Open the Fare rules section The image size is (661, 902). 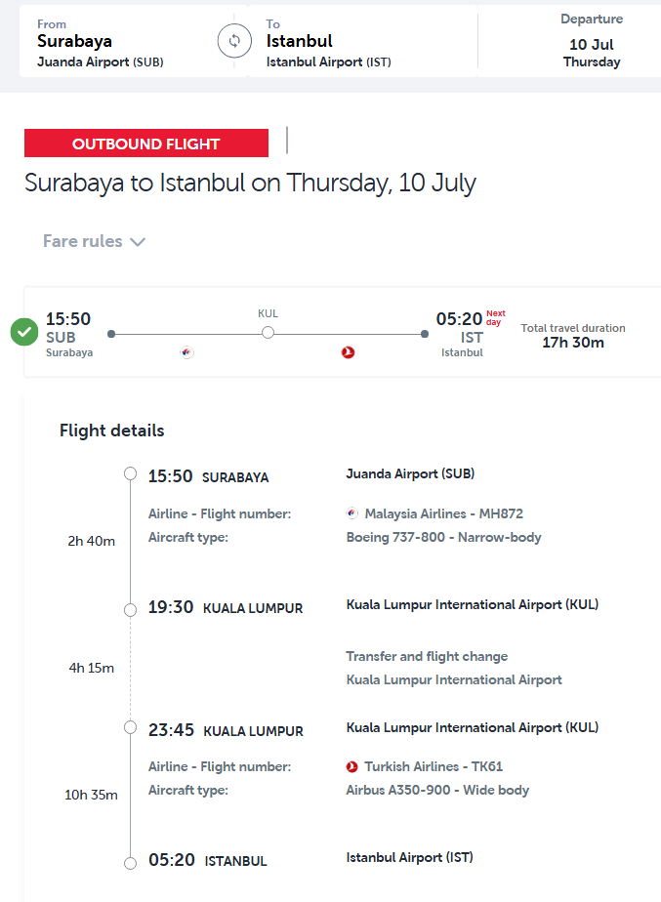[84, 241]
